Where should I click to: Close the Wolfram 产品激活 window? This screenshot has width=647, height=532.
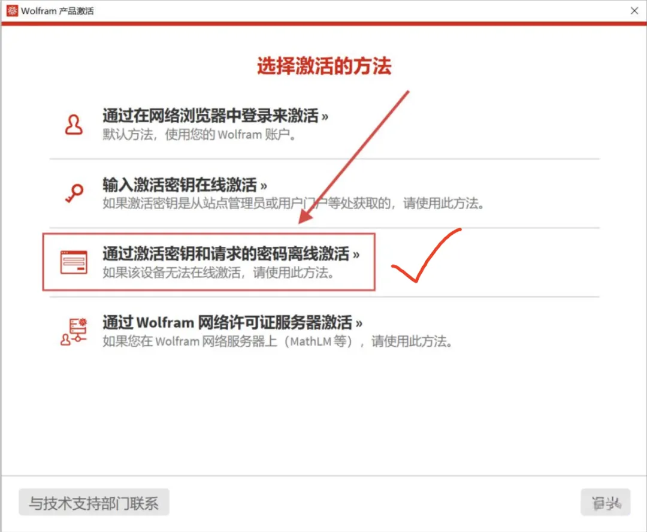634,11
